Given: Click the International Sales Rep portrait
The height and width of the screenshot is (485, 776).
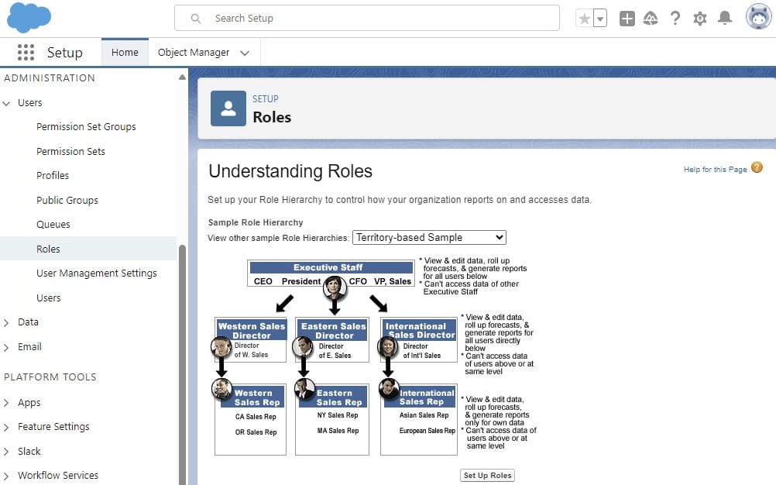Looking at the screenshot, I should (x=390, y=389).
